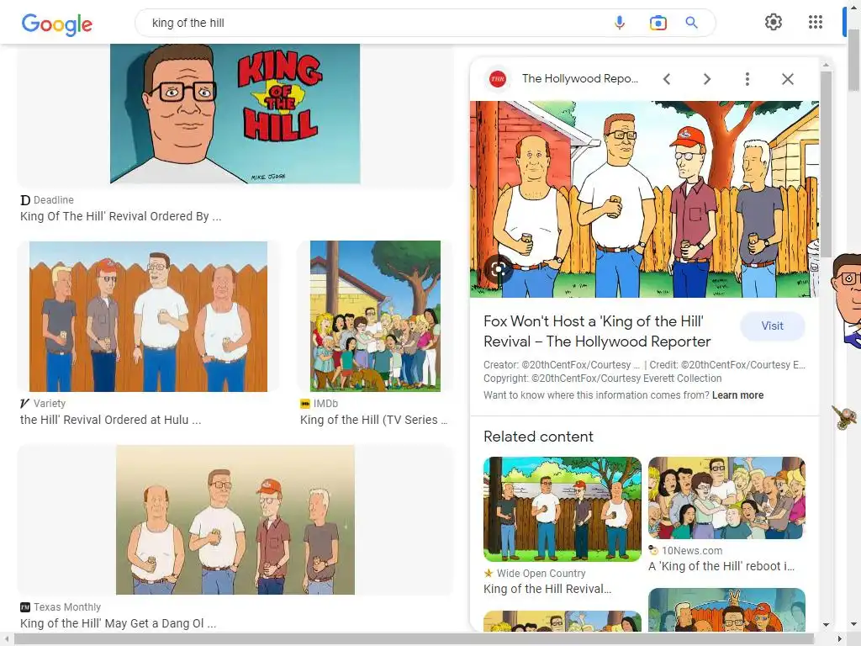Screen dimensions: 861x646
Task: Open the Google apps grid
Action: coord(816,22)
